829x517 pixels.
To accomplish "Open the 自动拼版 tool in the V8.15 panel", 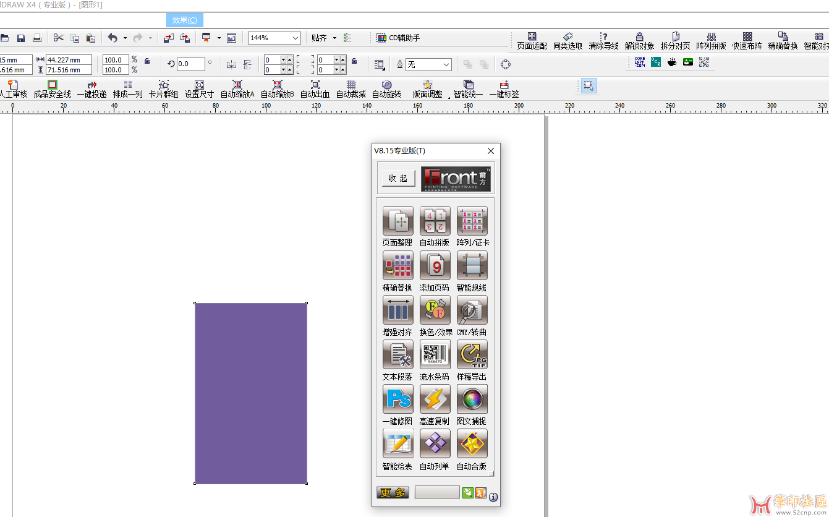I will click(435, 221).
